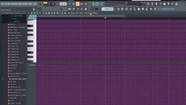Click the Making House Music hint bar
The height and width of the screenshot is (105, 186).
[168, 9]
